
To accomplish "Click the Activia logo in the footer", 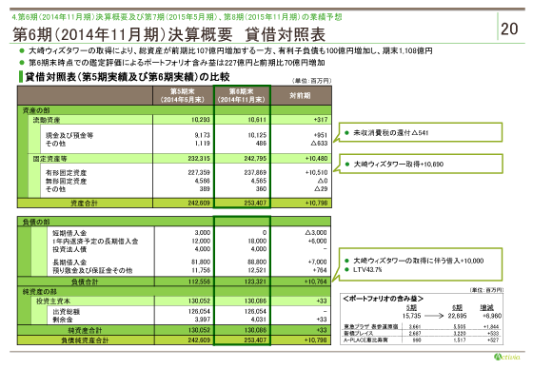I will point(506,357).
